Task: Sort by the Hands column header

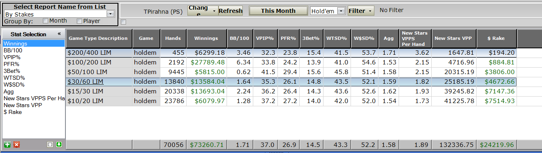Action: point(173,38)
